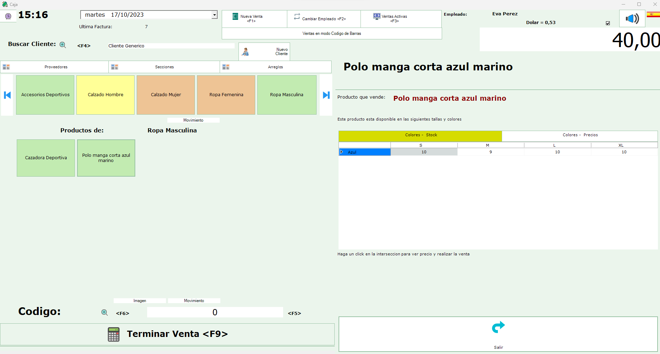Open the date picker dropdown arrow
This screenshot has height=354, width=660.
[214, 15]
